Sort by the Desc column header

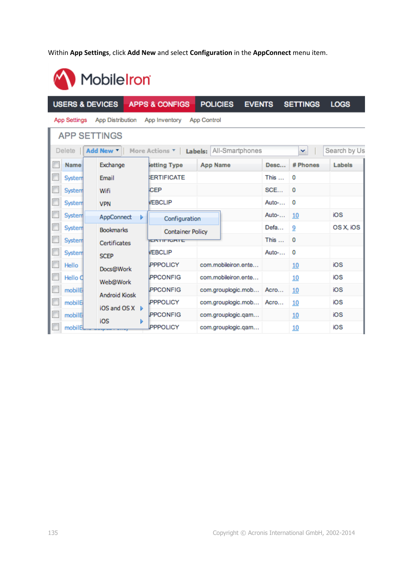[275, 165]
